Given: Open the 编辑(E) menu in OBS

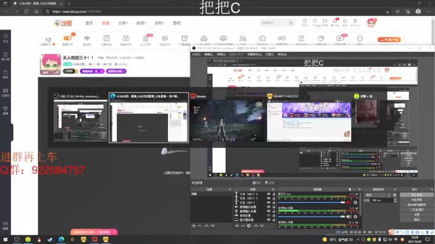Looking at the screenshot, I should (x=209, y=55).
